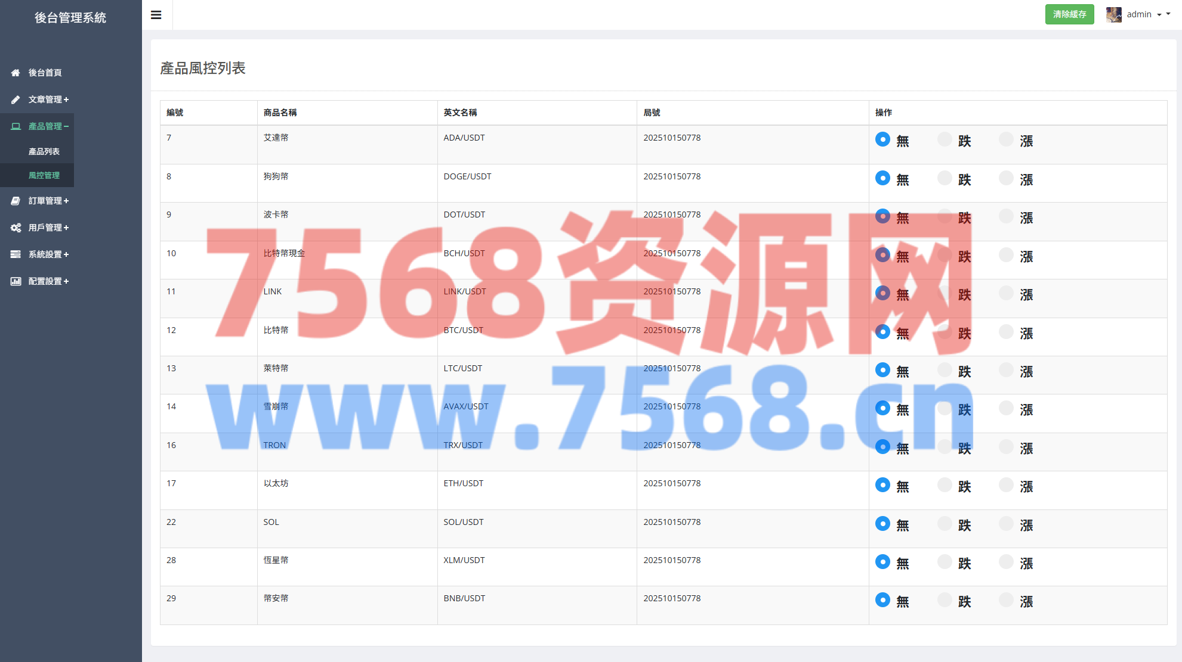1182x662 pixels.
Task: Click the gears icon for 用戶管理
Action: pyautogui.click(x=16, y=228)
